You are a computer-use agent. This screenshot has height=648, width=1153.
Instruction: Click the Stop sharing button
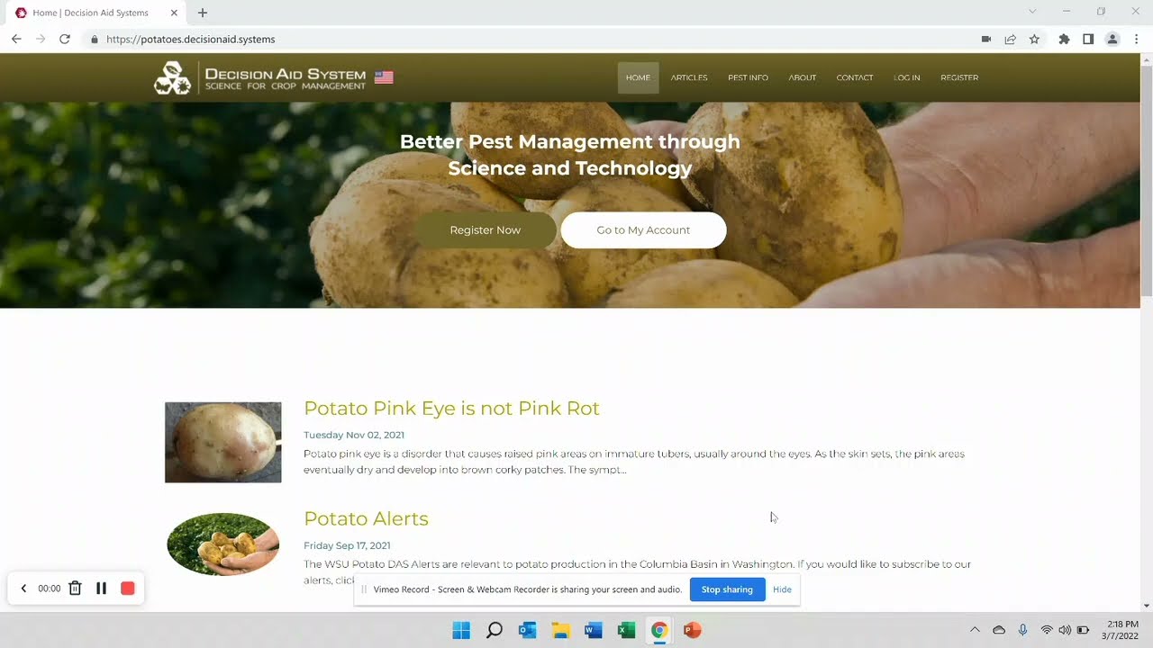(x=727, y=589)
